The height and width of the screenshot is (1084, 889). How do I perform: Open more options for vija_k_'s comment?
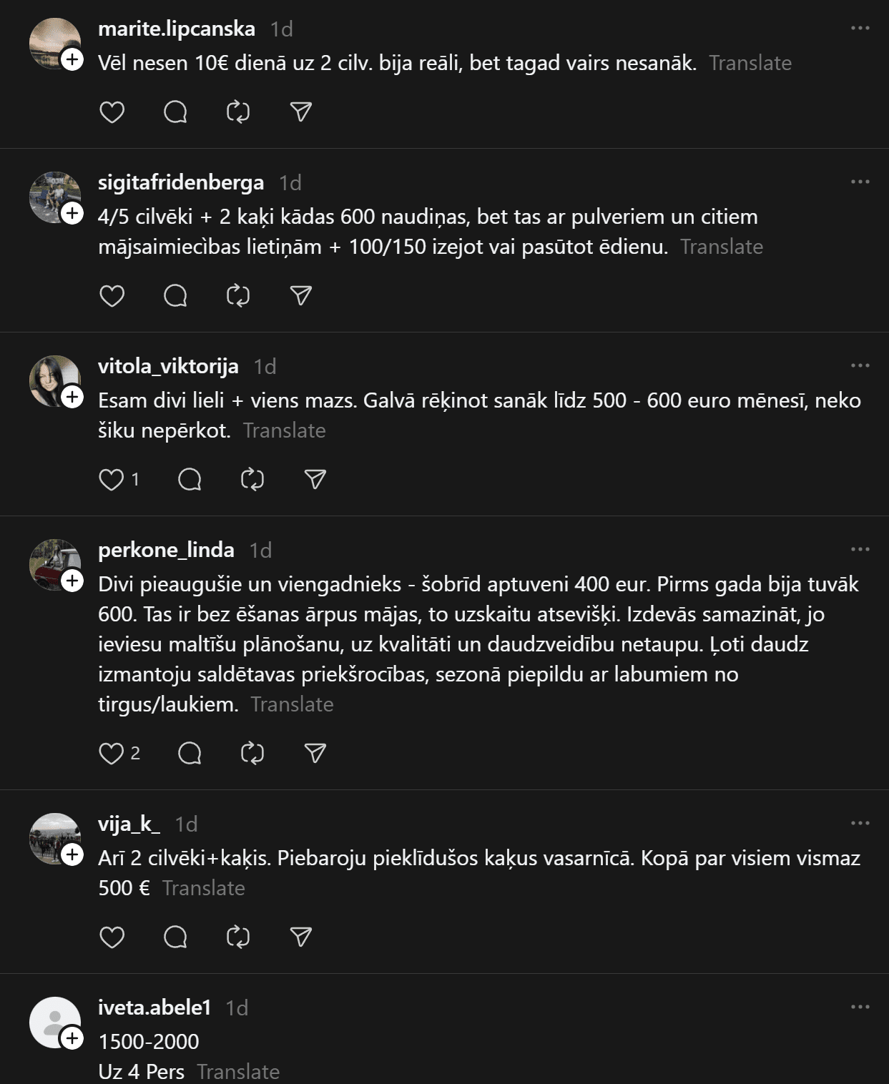click(x=860, y=824)
